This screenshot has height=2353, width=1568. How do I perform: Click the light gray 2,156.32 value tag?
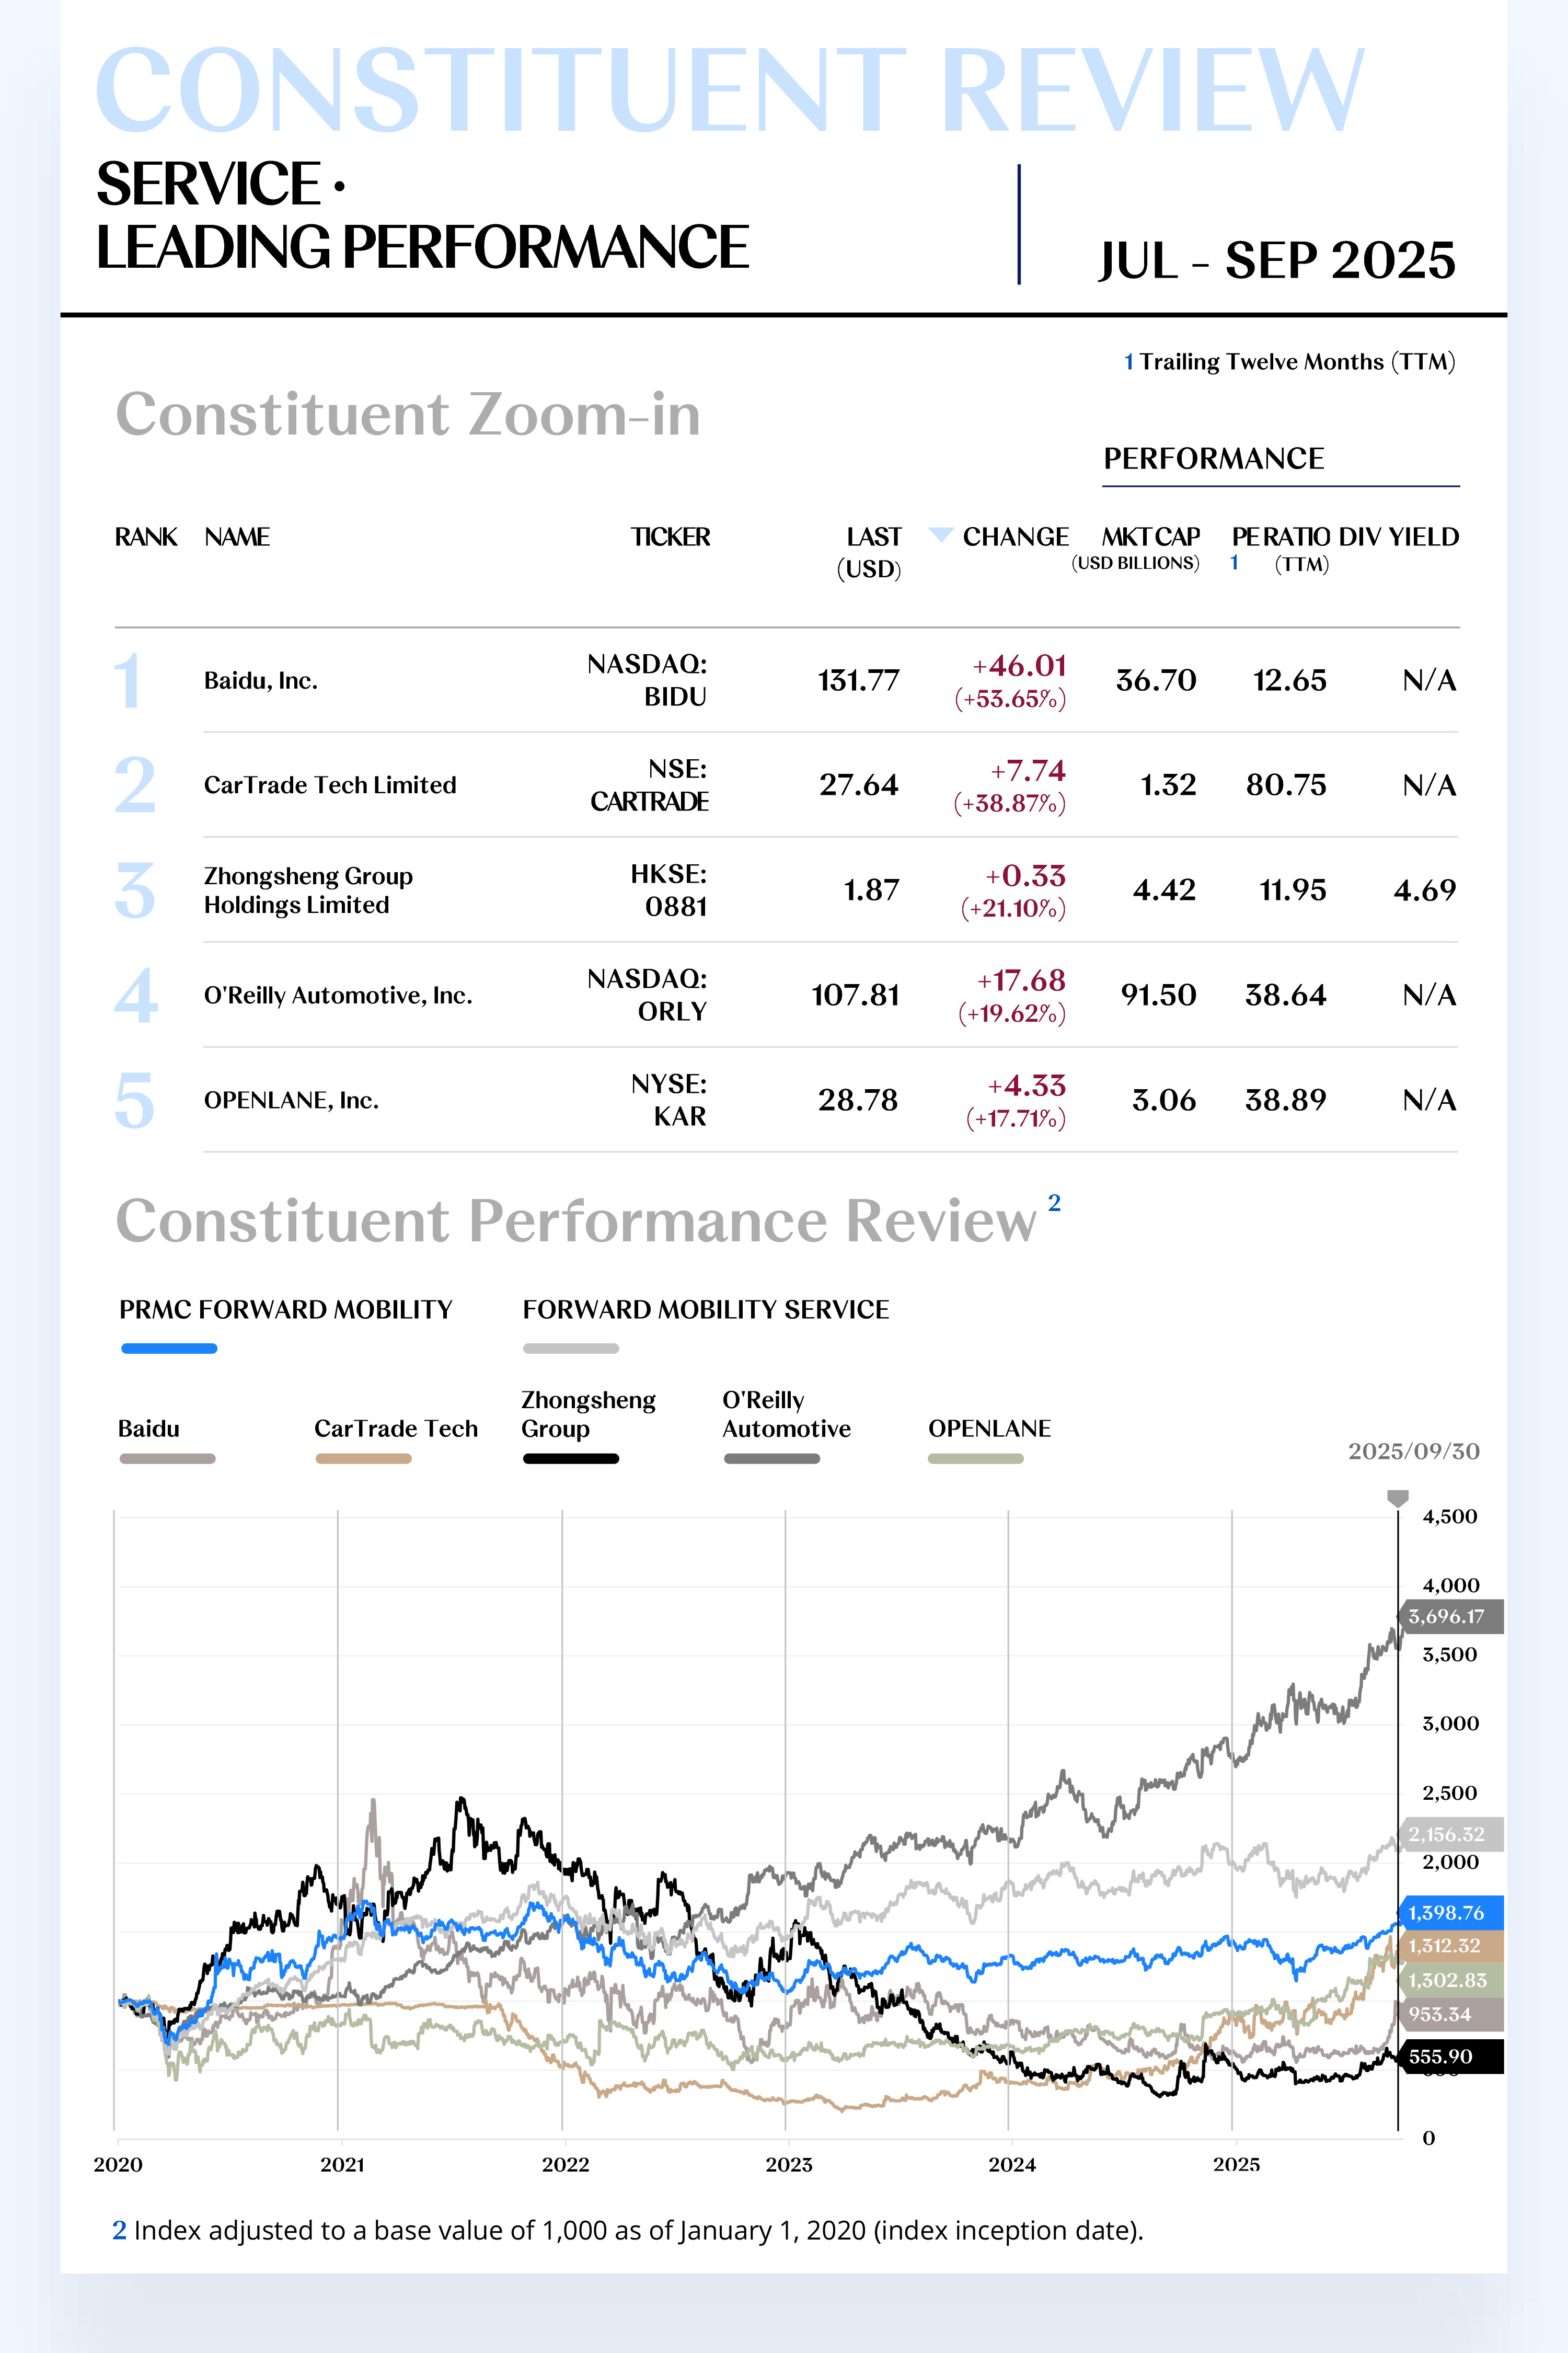pyautogui.click(x=1449, y=1834)
